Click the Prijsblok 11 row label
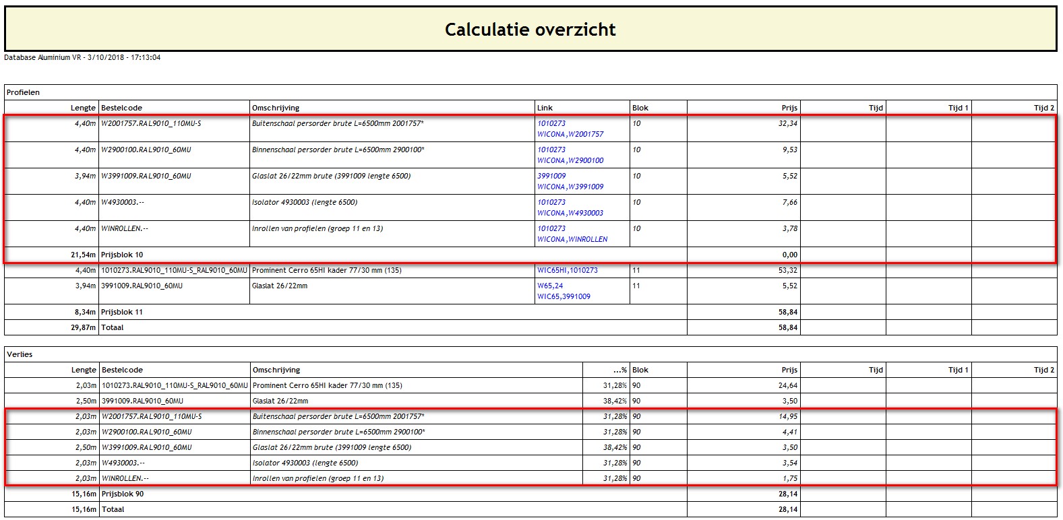 click(122, 312)
